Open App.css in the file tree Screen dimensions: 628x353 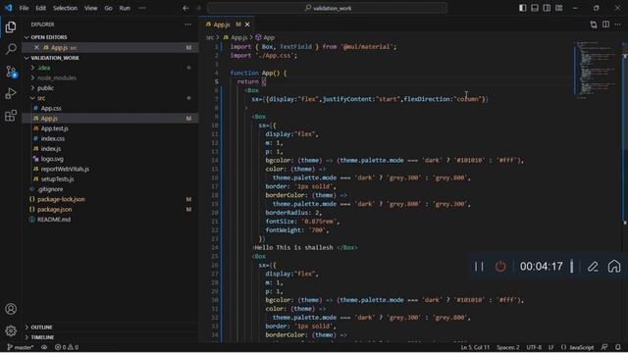coord(51,108)
